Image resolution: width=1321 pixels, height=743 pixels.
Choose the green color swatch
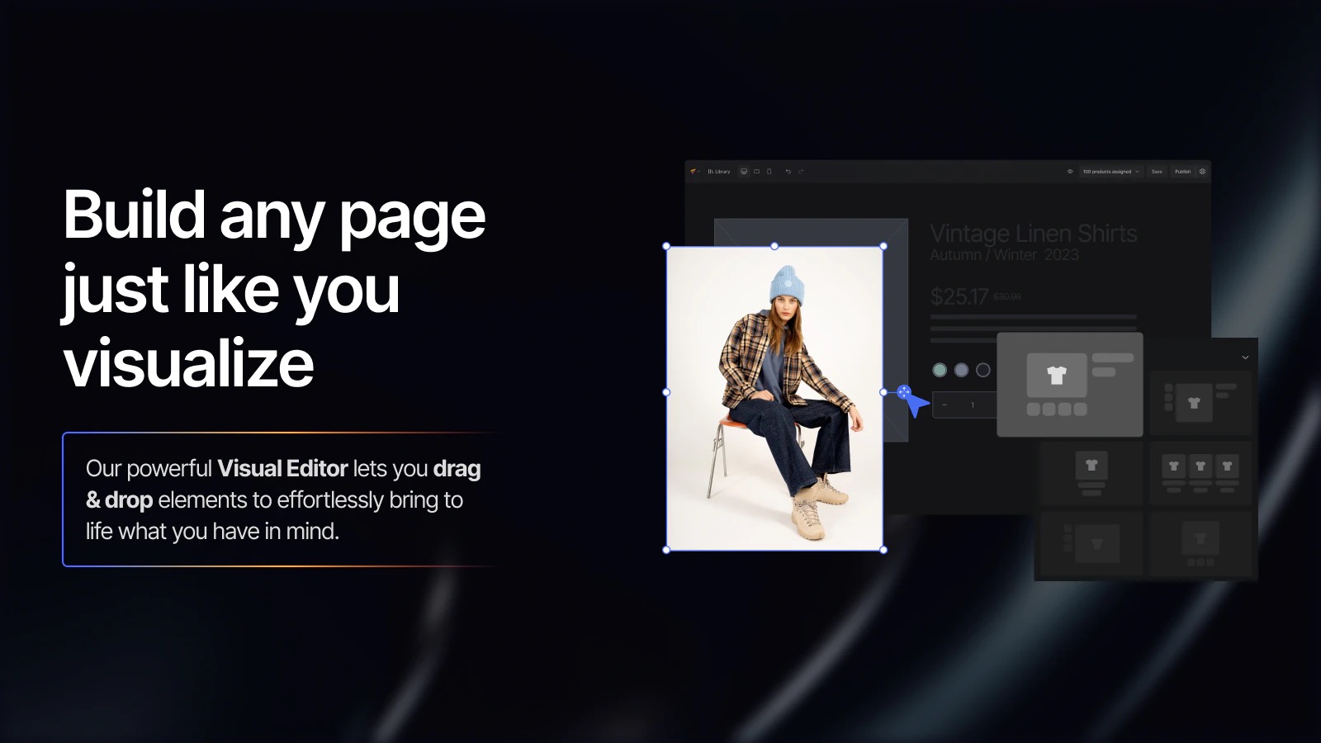[940, 370]
